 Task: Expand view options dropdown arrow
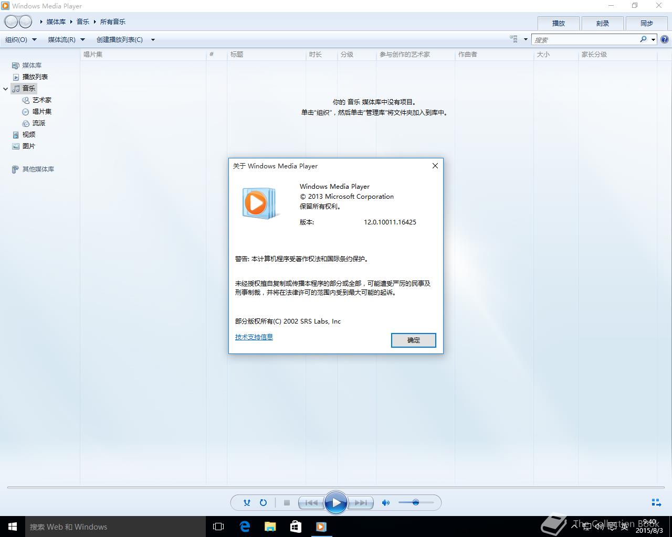[x=526, y=39]
